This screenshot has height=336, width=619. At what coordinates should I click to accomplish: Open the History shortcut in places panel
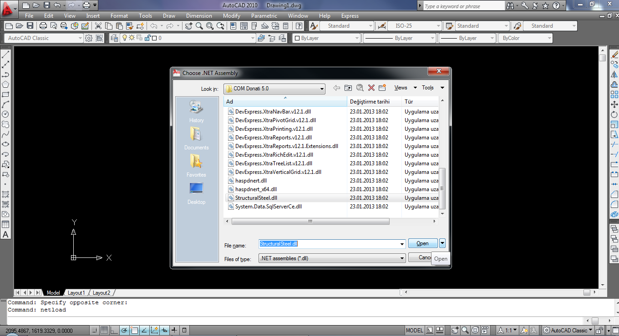click(197, 111)
